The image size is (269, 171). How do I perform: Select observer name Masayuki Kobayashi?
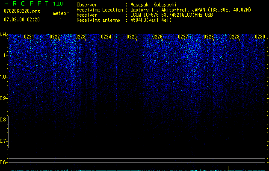coord(154,5)
